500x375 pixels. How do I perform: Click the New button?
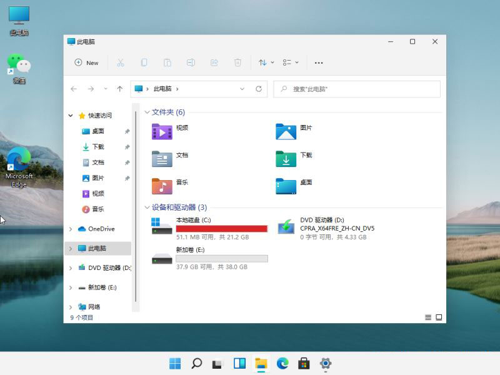(86, 62)
